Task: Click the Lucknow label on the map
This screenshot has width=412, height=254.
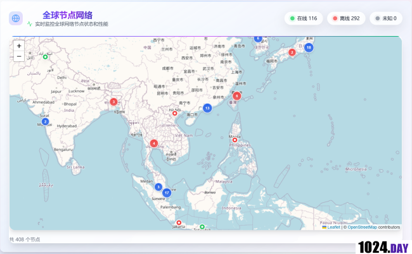Action: tap(77, 91)
